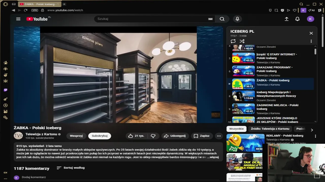Expand the description with ...więcej

(x=213, y=157)
